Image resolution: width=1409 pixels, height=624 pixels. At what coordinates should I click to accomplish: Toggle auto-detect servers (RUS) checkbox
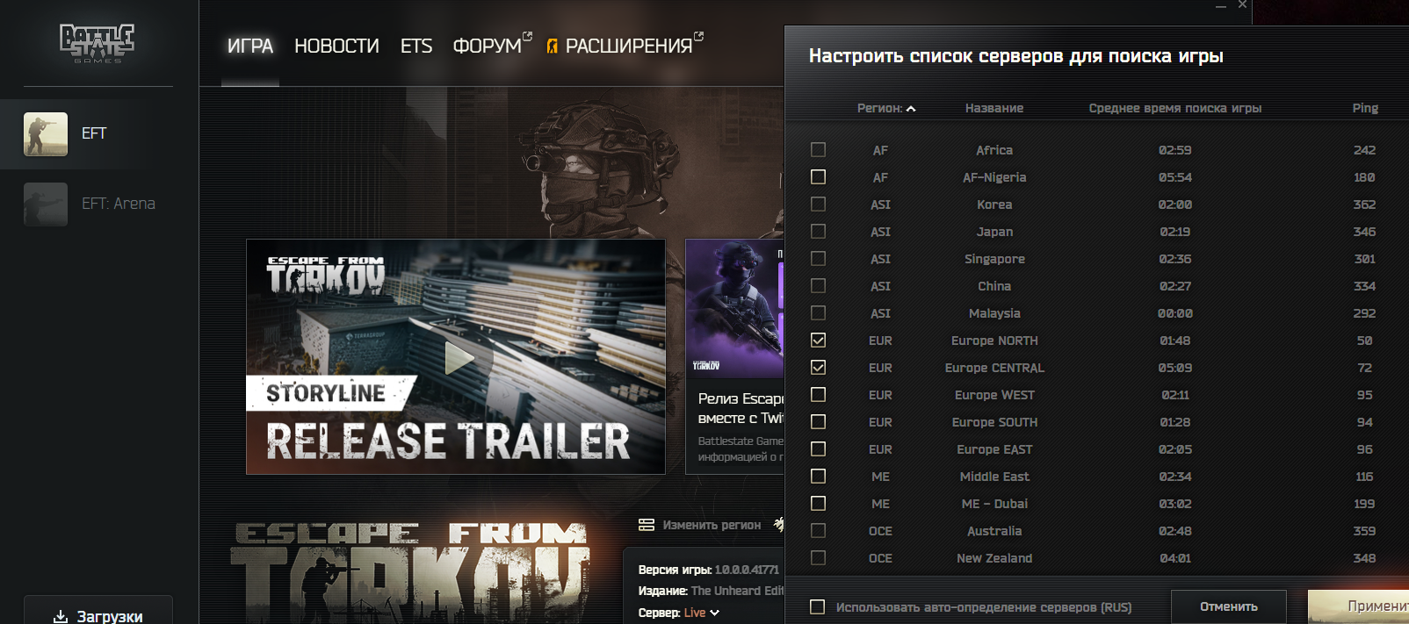(817, 606)
